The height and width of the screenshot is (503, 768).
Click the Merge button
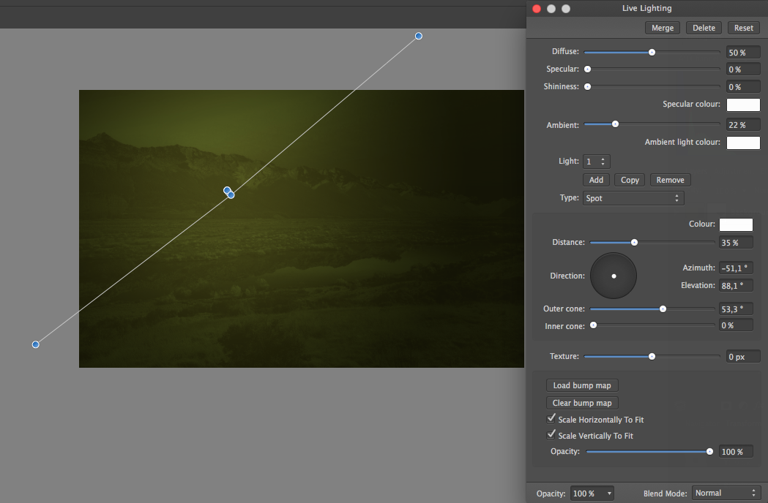[662, 27]
